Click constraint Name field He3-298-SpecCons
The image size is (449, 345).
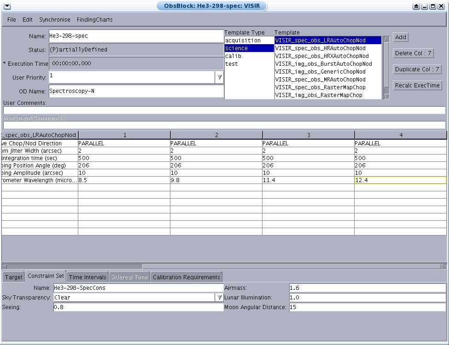(x=138, y=288)
